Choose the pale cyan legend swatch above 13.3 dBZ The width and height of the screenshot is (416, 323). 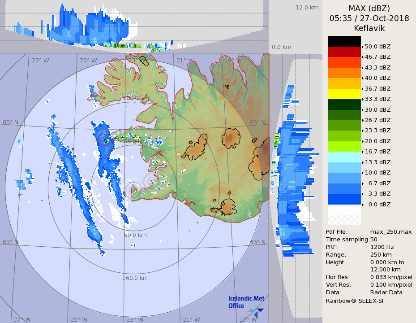[344, 157]
